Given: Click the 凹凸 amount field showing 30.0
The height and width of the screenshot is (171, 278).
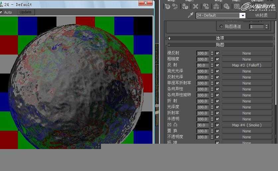Looking at the screenshot, I should click(203, 125).
